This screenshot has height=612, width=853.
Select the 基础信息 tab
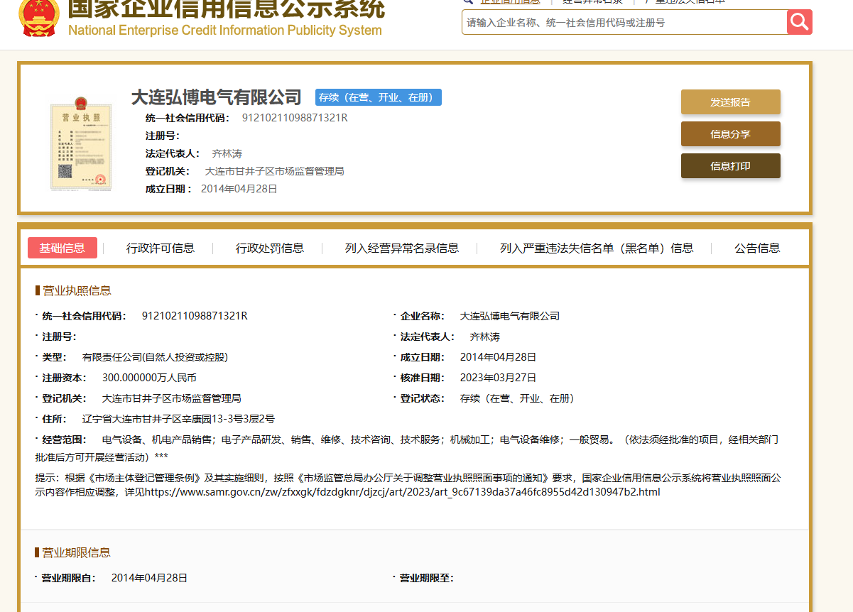click(x=62, y=248)
